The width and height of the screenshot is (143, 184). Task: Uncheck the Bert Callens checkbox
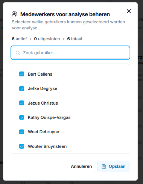click(21, 74)
